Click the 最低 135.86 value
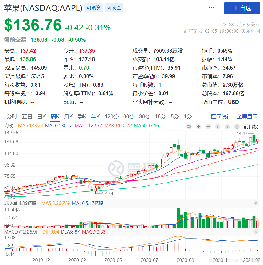 pyautogui.click(x=28, y=59)
